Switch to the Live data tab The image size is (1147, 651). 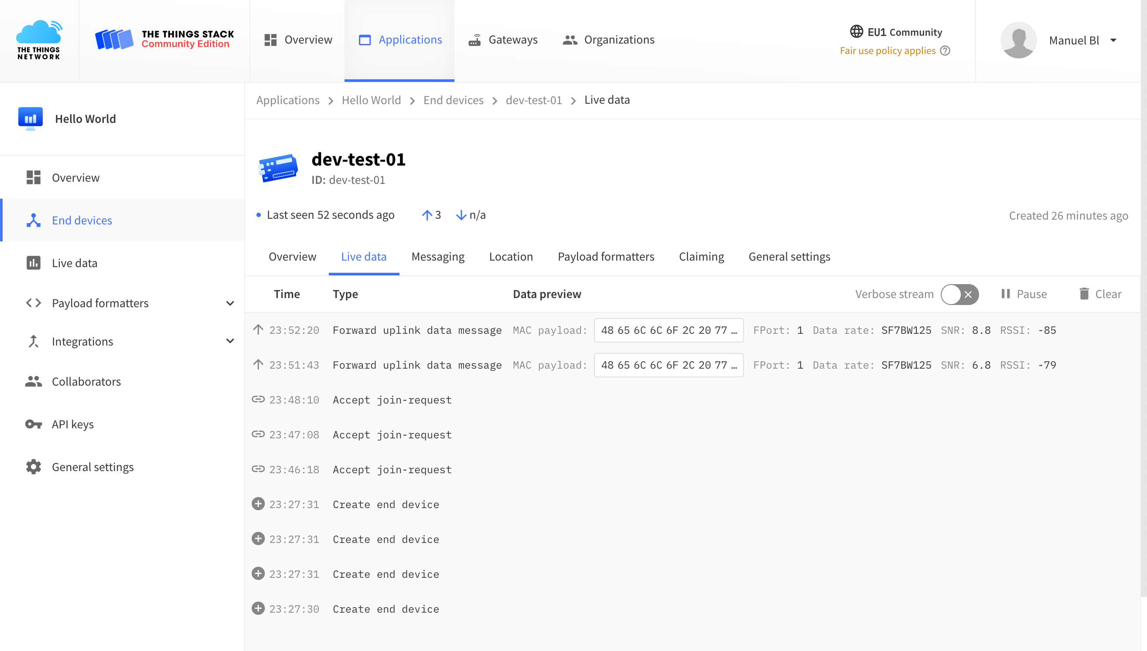364,257
